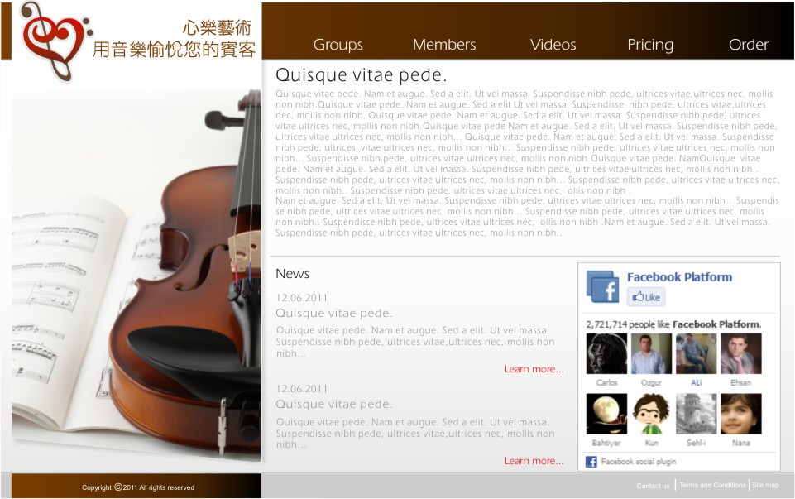This screenshot has height=499, width=795.
Task: Open Terms and Conditions footer link
Action: (712, 485)
